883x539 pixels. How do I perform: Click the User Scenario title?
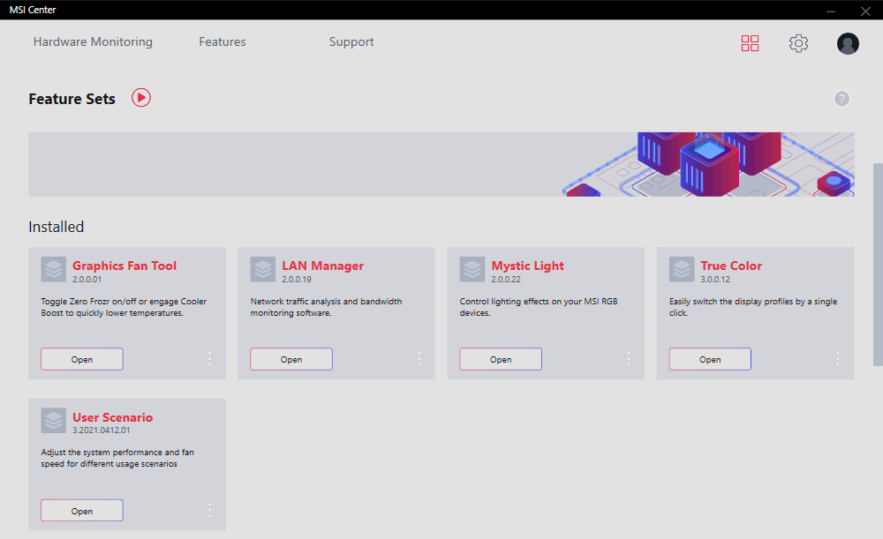click(x=113, y=417)
